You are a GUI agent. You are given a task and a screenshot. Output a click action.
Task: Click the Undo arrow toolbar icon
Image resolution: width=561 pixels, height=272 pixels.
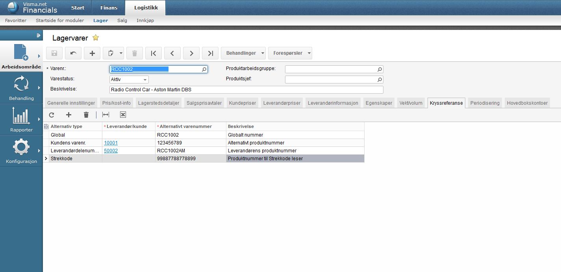coord(73,53)
